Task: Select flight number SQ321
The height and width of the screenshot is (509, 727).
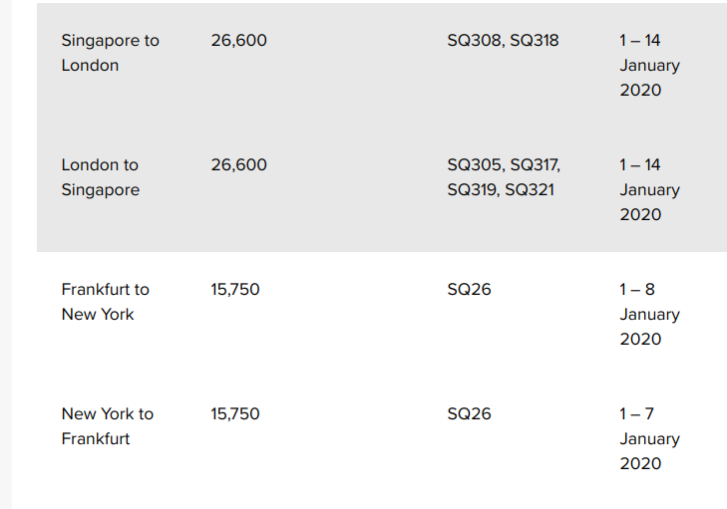Action: (532, 190)
